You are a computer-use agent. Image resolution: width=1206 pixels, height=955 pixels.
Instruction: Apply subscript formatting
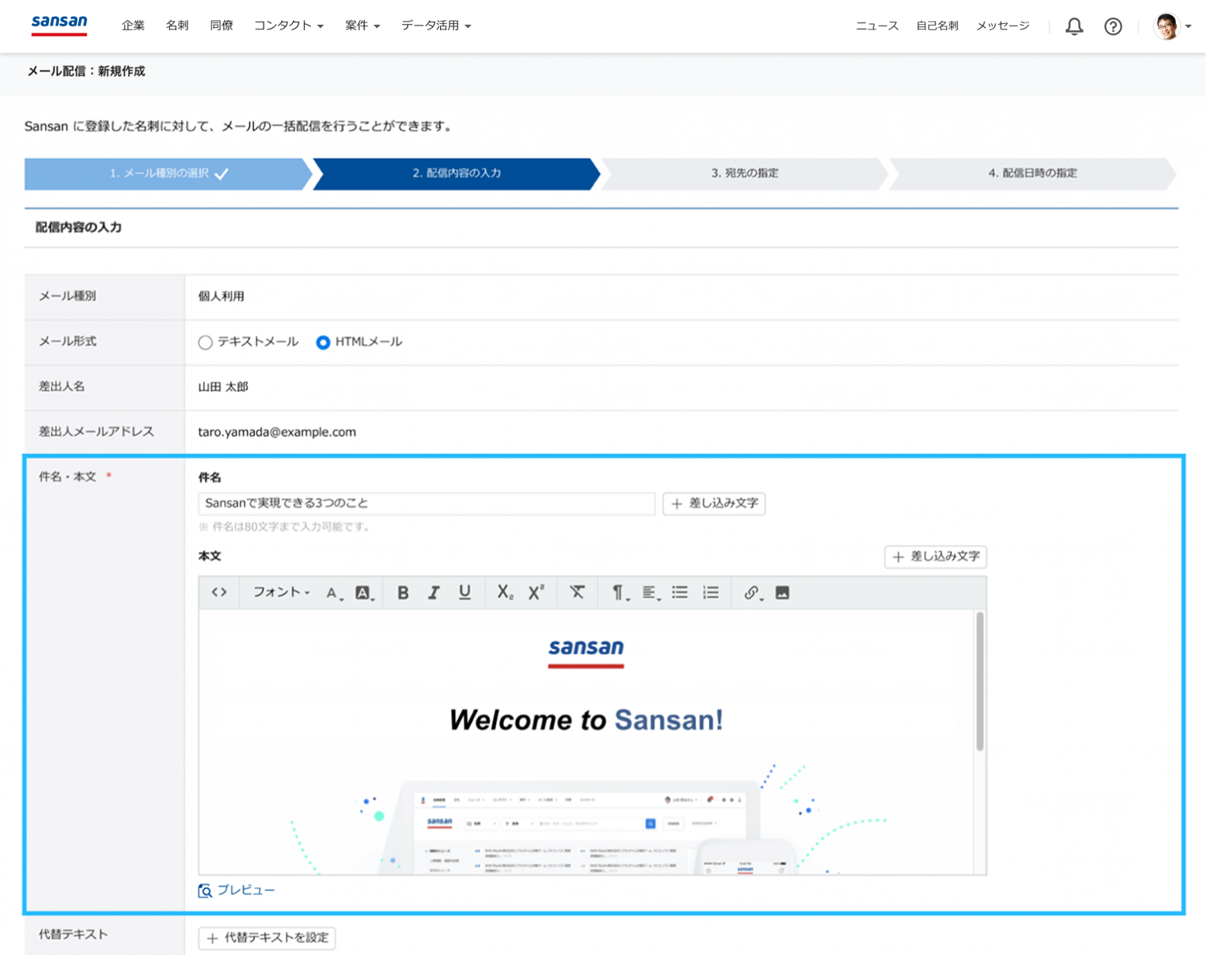[x=505, y=593]
